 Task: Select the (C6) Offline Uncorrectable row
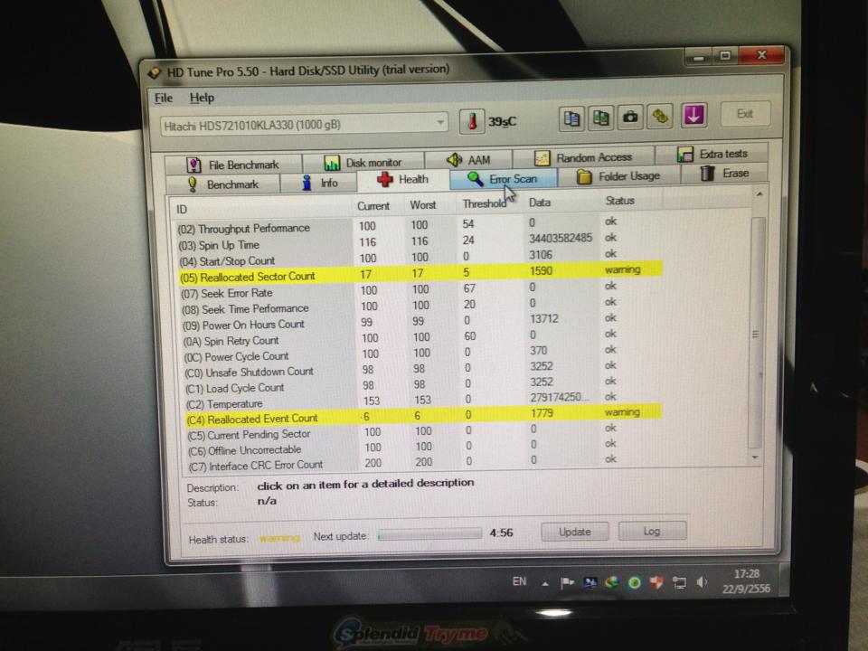click(x=426, y=448)
